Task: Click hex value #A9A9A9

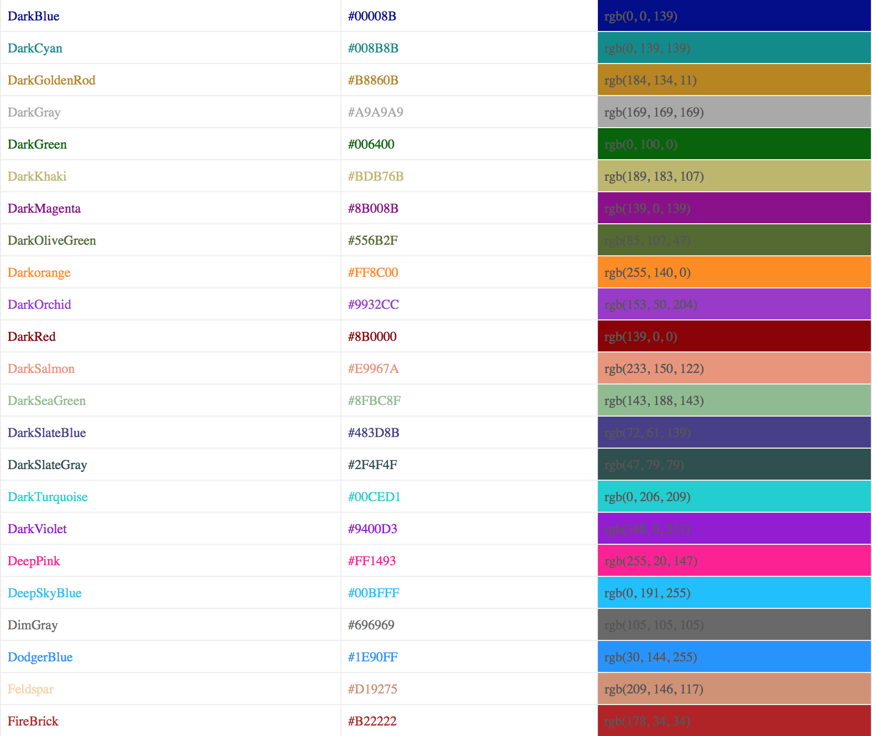Action: pyautogui.click(x=375, y=112)
